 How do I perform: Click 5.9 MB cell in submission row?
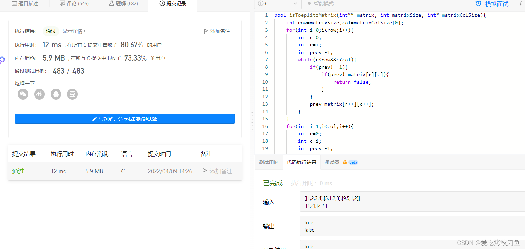pyautogui.click(x=94, y=171)
